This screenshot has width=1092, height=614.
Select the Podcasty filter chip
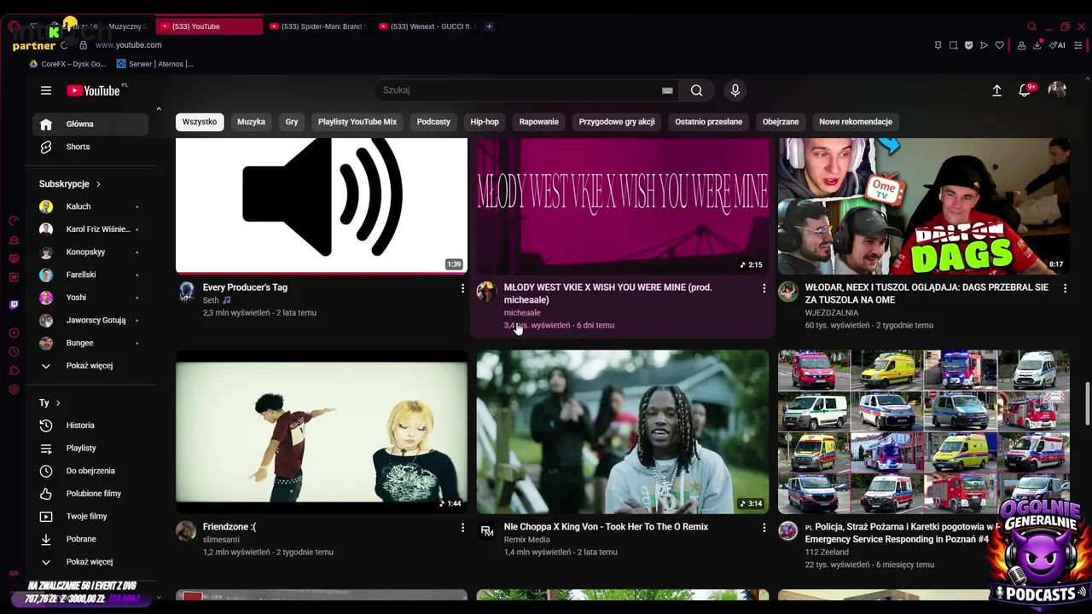tap(433, 122)
